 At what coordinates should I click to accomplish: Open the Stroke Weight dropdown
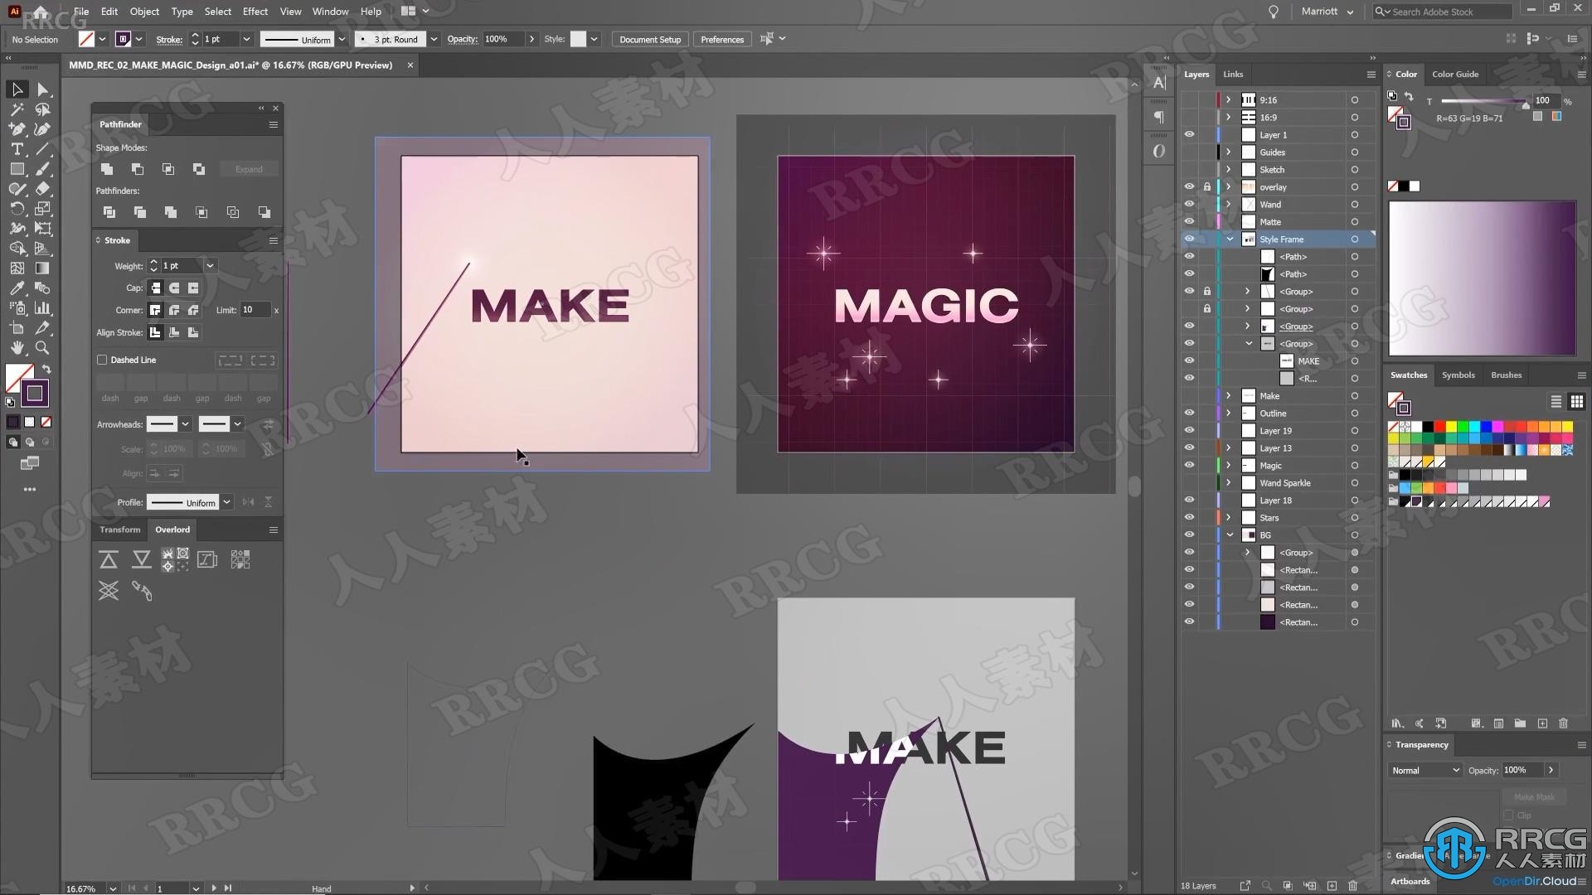tap(209, 265)
